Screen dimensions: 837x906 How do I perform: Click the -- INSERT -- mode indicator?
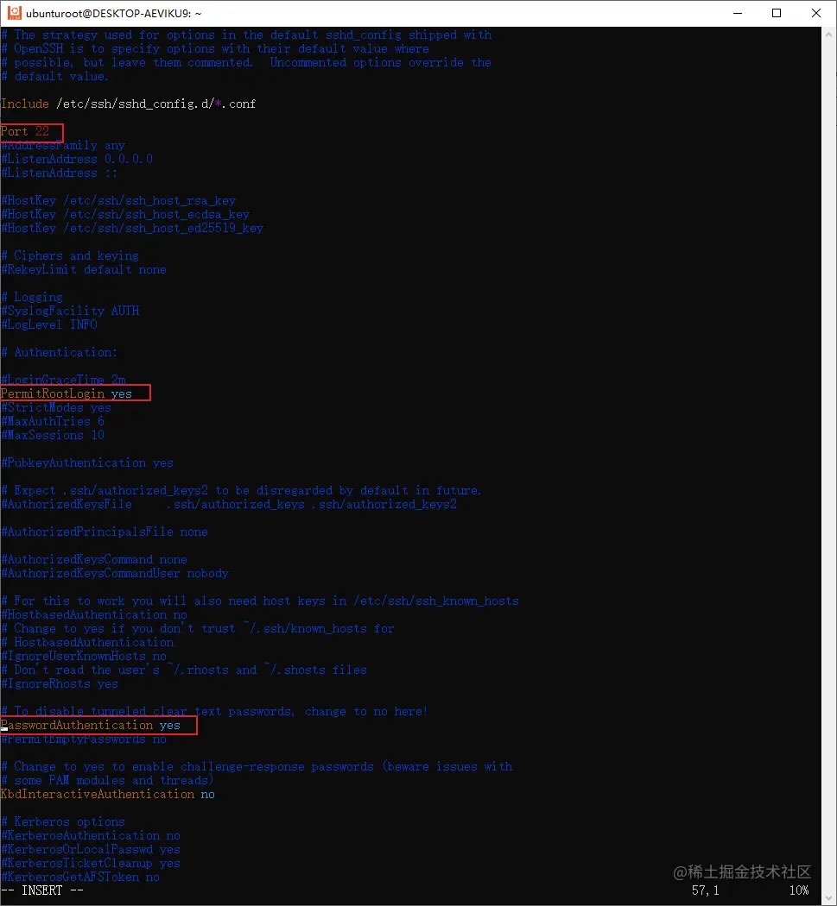click(x=41, y=890)
